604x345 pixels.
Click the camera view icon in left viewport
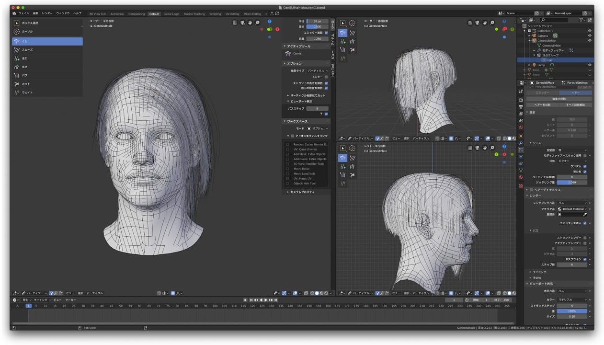pyautogui.click(x=242, y=23)
